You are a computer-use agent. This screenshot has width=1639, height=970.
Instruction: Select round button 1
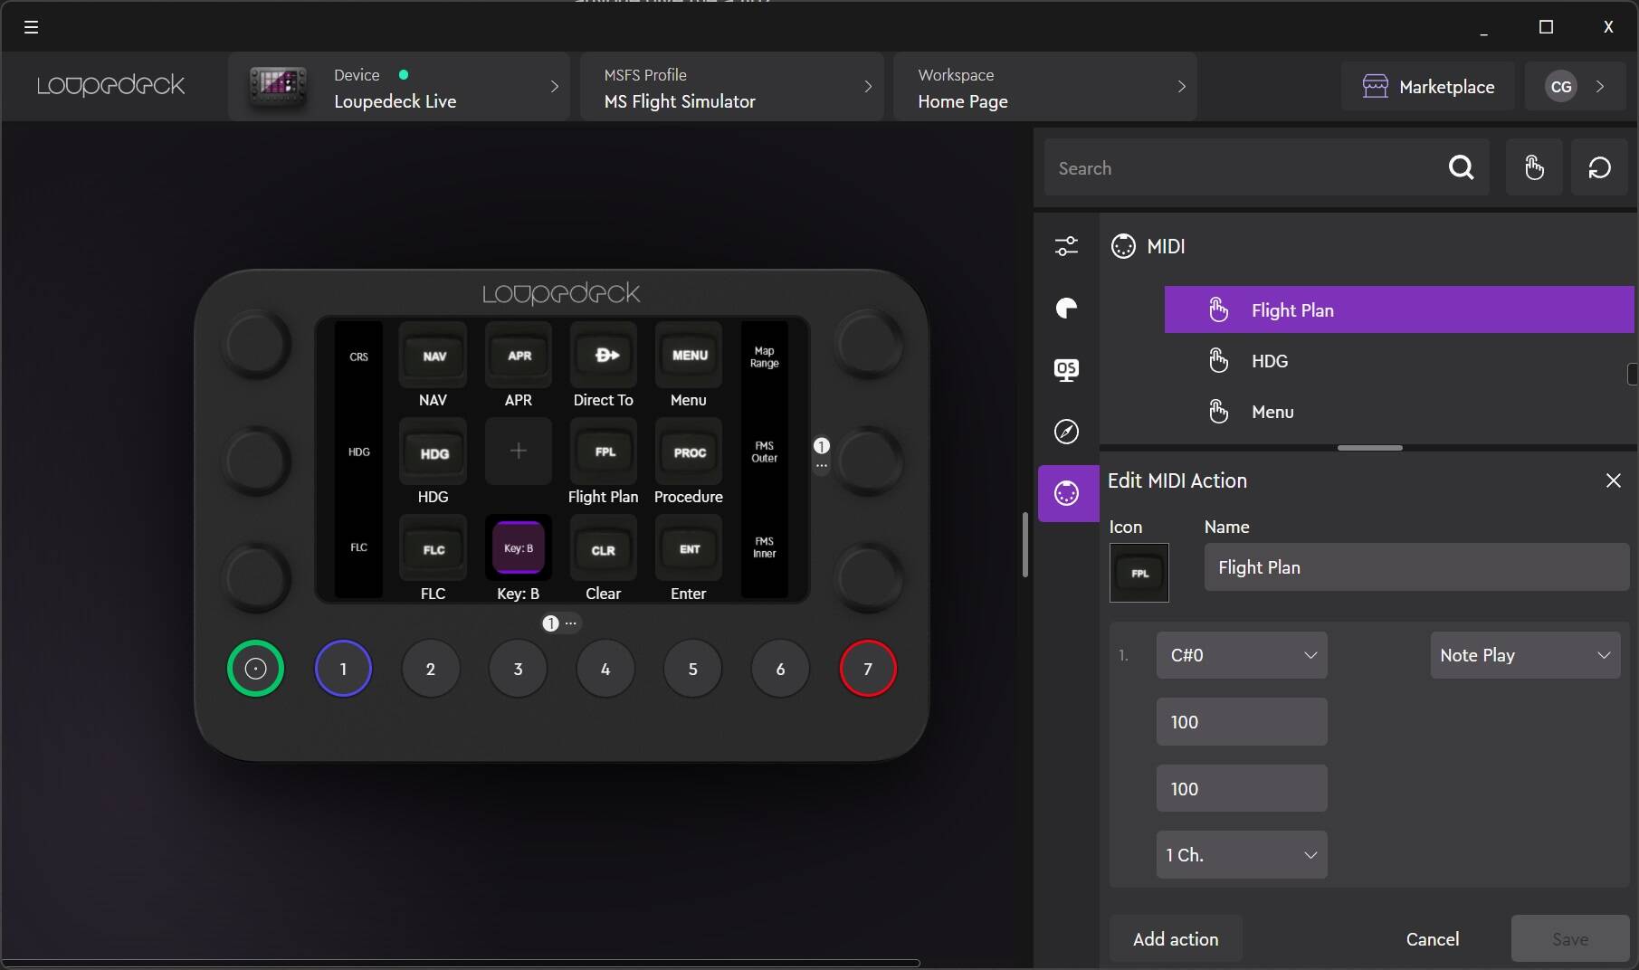343,669
